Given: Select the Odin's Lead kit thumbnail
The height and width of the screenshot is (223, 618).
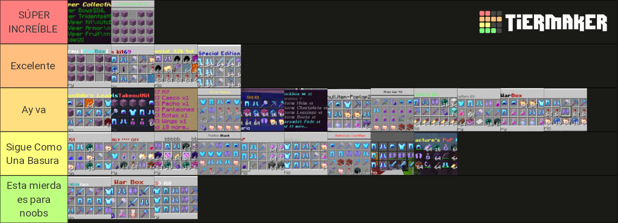Looking at the screenshot, I should coord(89,110).
